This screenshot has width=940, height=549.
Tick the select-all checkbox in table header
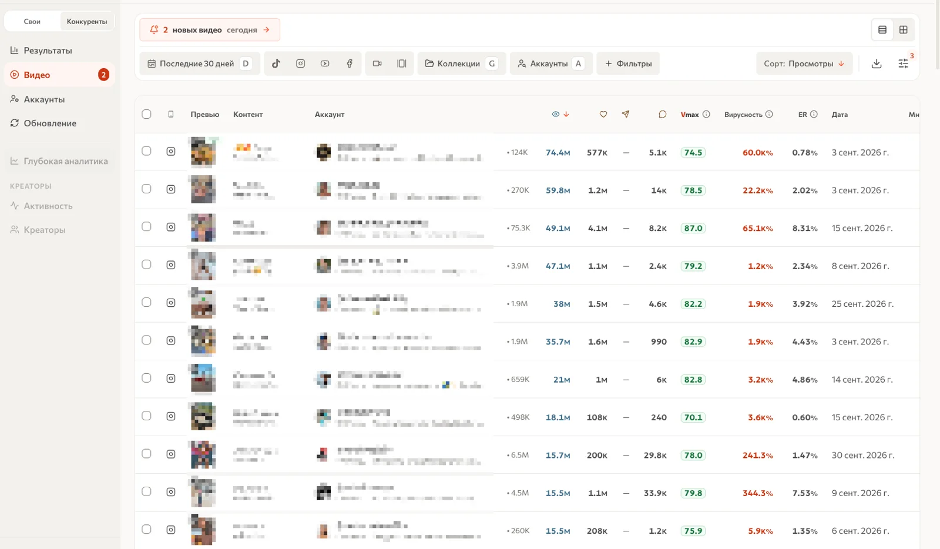click(146, 114)
